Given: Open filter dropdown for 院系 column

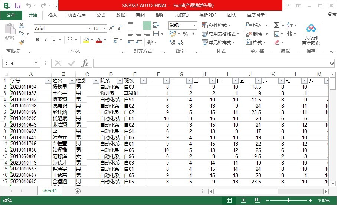Looking at the screenshot, I should tap(120, 81).
